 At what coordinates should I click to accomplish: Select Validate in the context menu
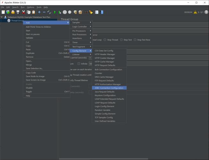pos(46,38)
